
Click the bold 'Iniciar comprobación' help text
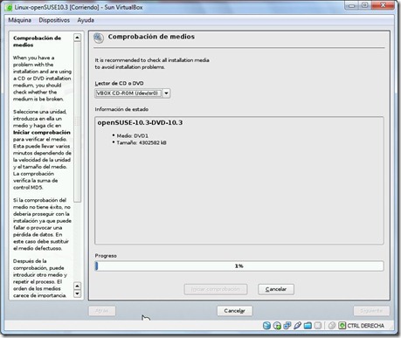pyautogui.click(x=42, y=133)
